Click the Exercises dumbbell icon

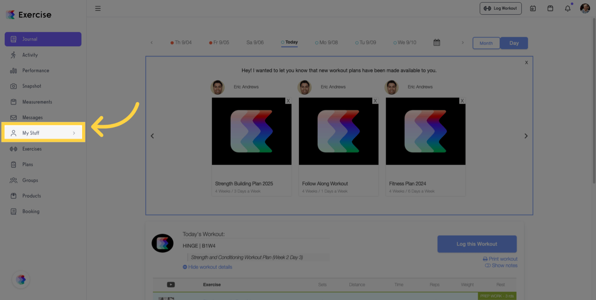pos(14,149)
